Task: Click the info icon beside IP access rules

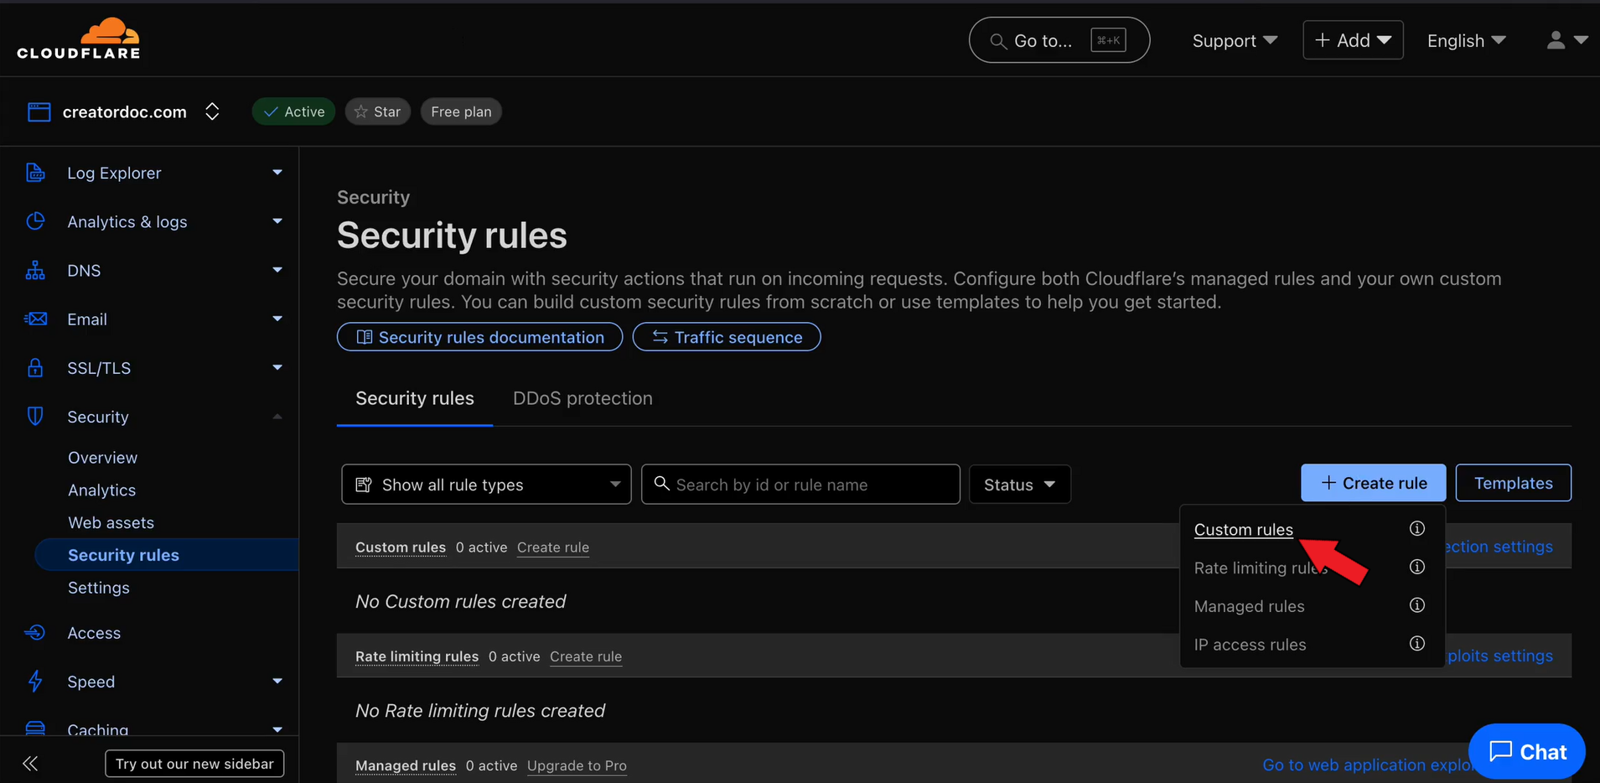Action: [1416, 644]
